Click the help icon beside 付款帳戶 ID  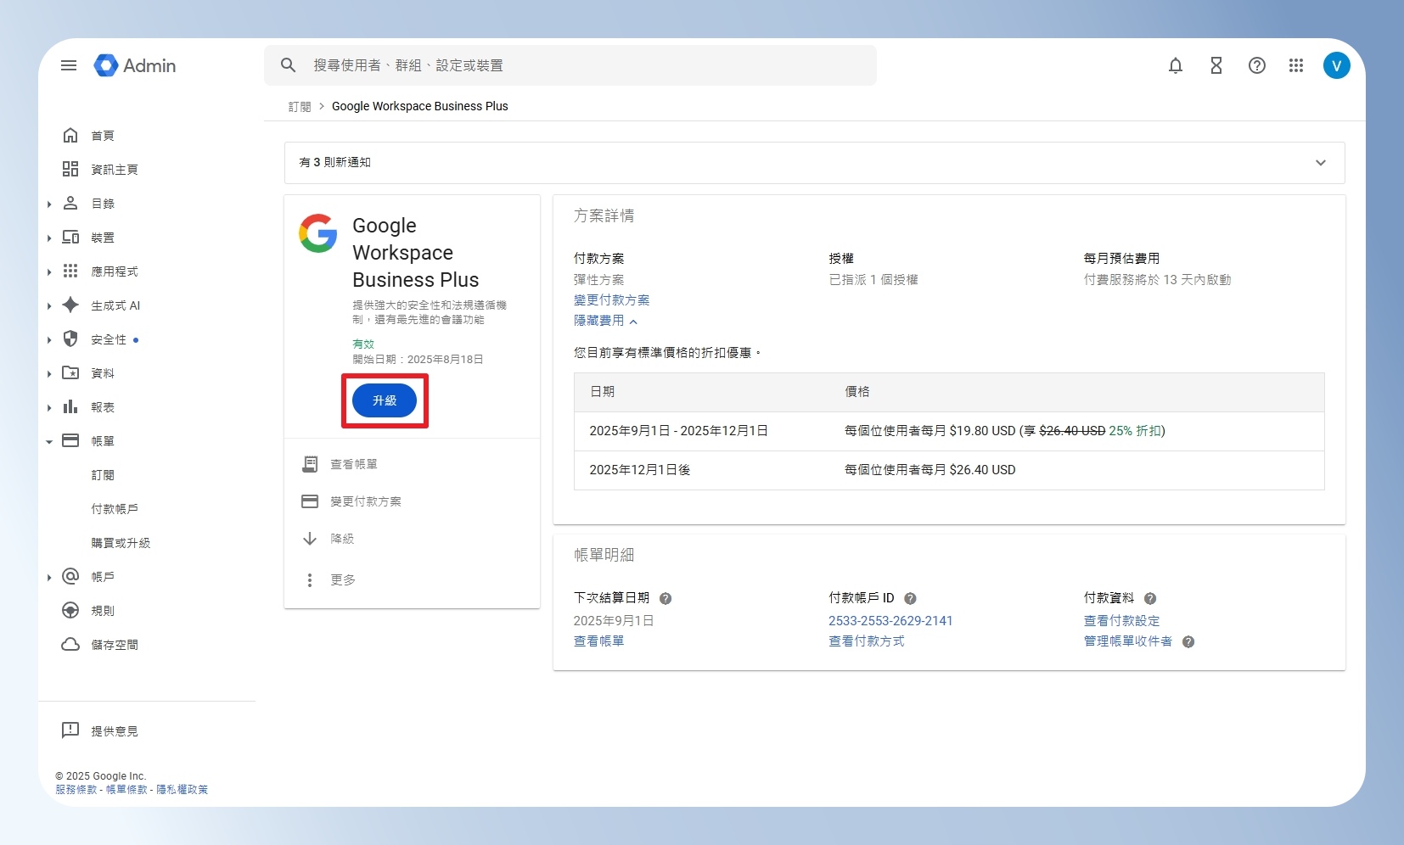[910, 598]
